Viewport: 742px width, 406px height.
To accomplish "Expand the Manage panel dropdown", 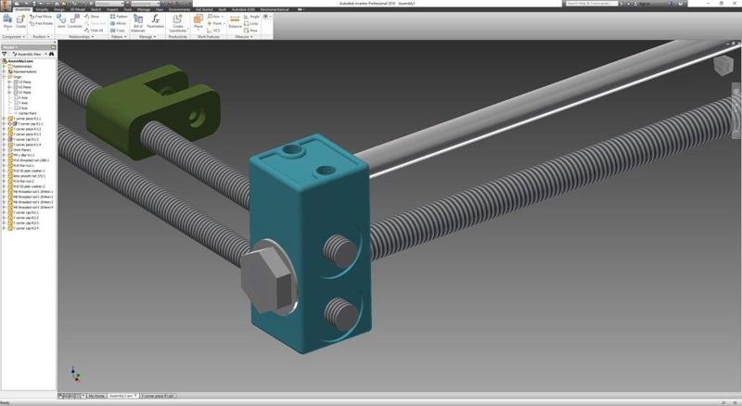I will (x=147, y=36).
